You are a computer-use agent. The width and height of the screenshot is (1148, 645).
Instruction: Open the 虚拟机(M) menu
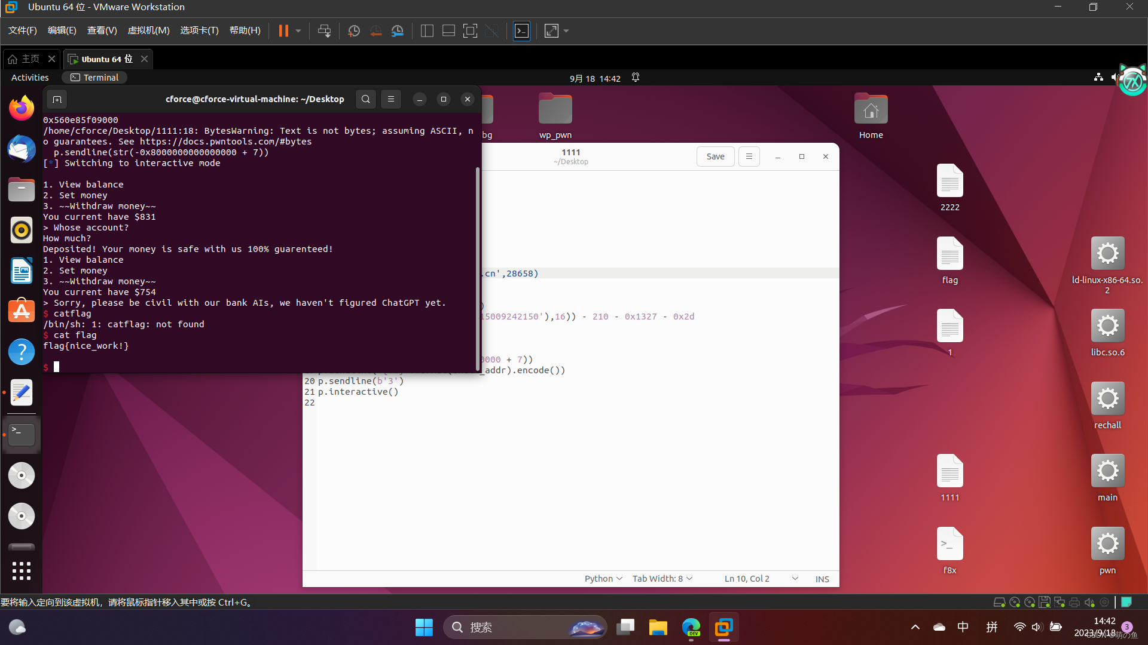(149, 30)
